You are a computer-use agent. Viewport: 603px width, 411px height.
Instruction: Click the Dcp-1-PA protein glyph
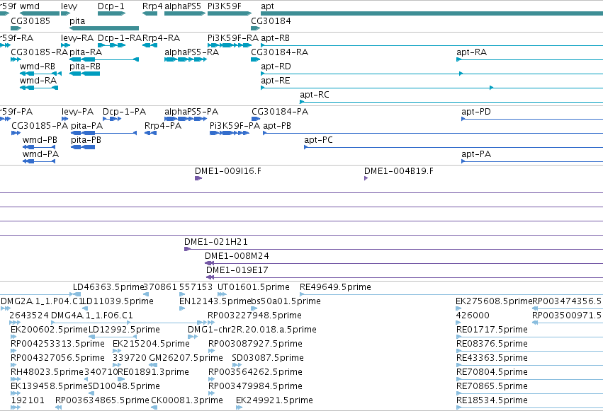[112, 119]
